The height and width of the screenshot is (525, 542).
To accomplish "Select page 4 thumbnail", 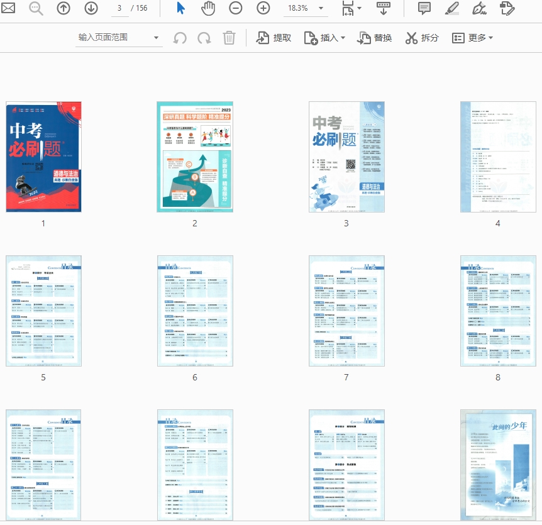I will click(498, 157).
